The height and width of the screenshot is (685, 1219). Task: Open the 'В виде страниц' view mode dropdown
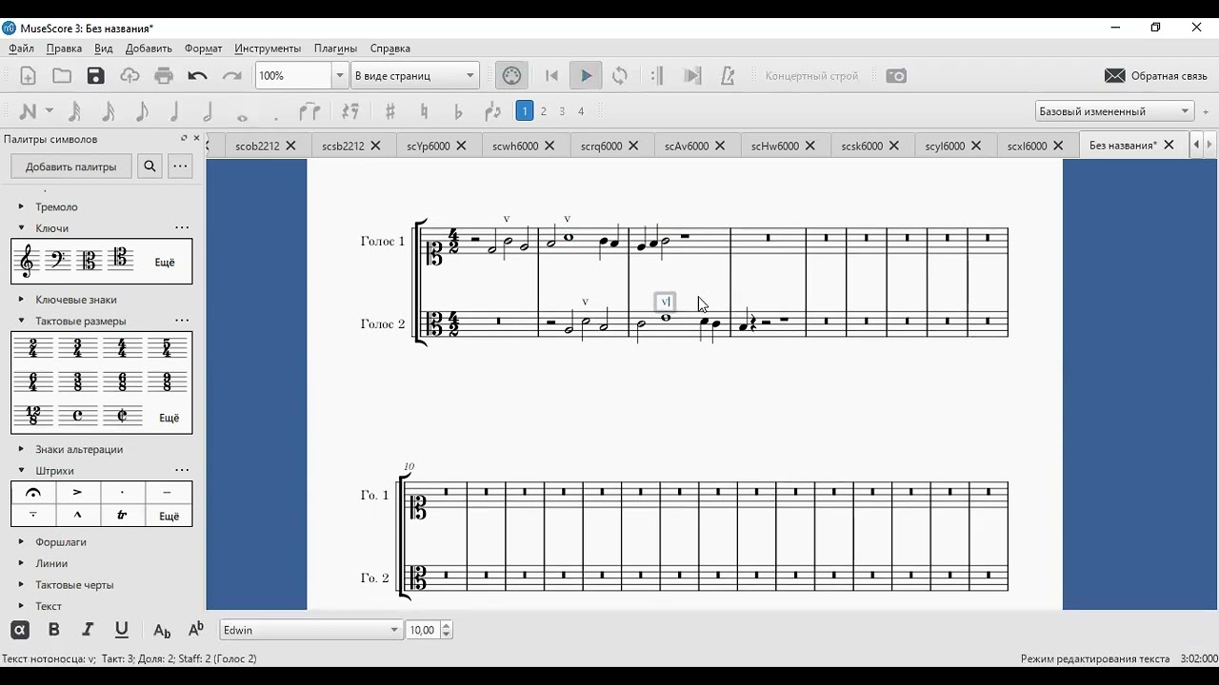coord(414,76)
